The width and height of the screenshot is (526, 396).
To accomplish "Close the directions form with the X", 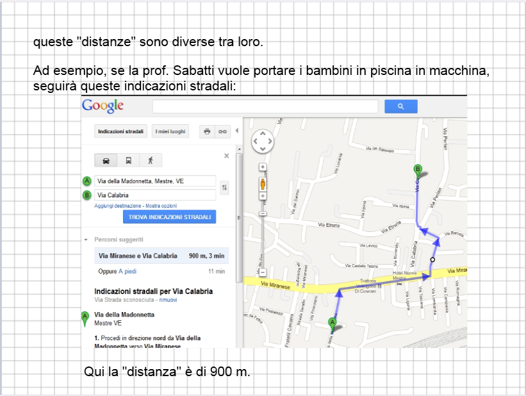I will (x=226, y=156).
